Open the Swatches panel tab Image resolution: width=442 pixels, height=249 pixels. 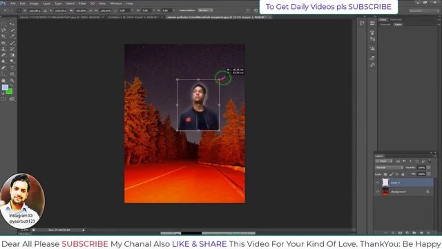(x=396, y=19)
